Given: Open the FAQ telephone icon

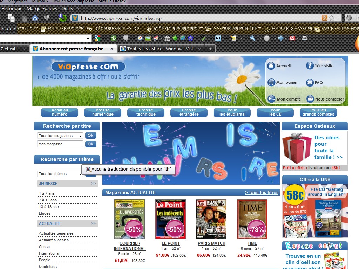Looking at the screenshot, I should [x=310, y=83].
